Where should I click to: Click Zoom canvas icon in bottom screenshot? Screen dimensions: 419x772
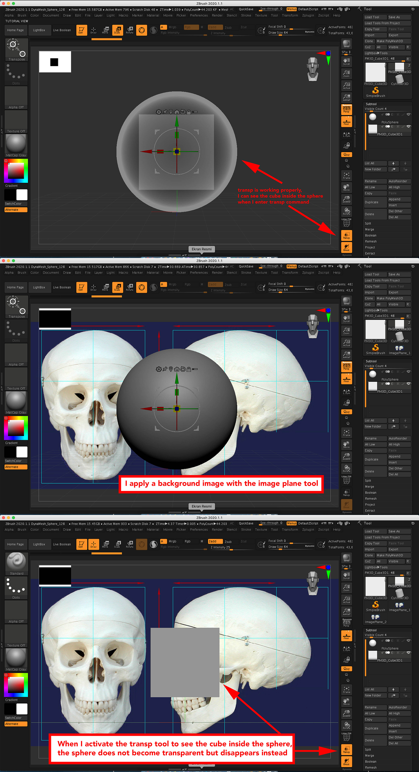pos(346,587)
